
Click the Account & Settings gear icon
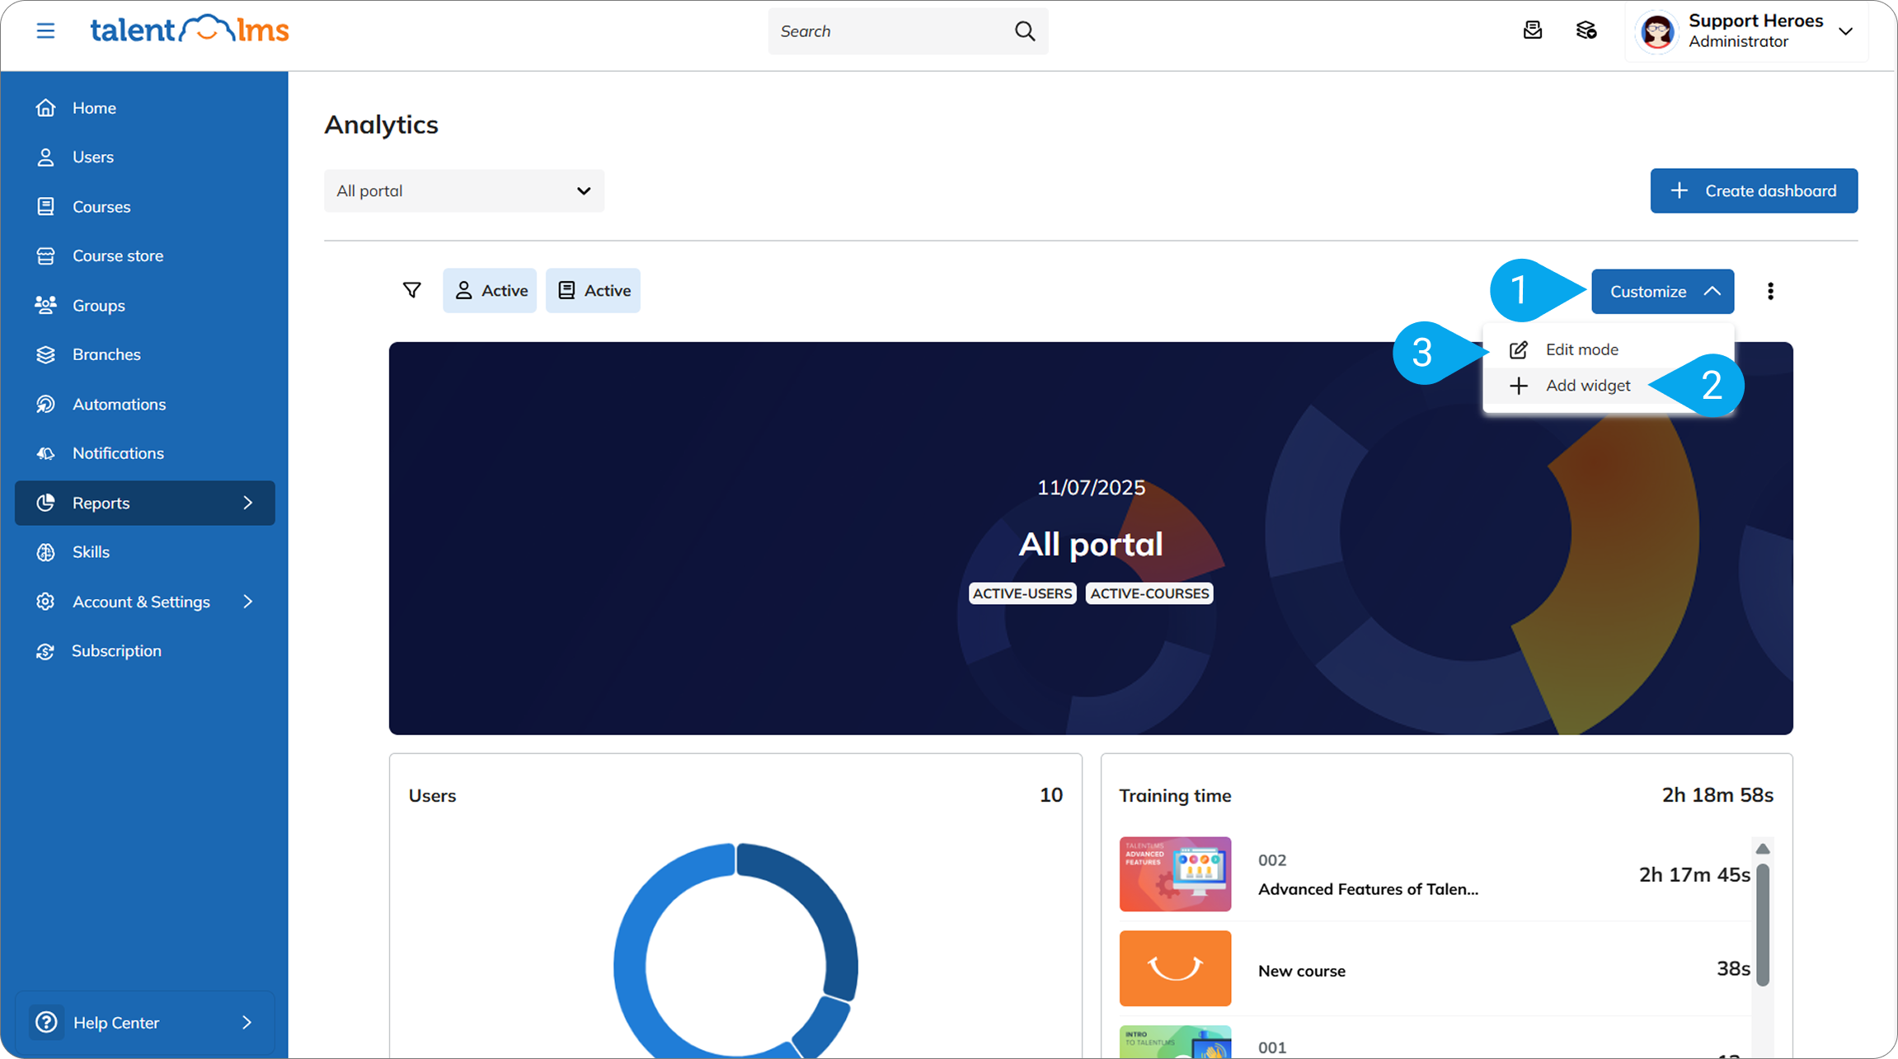tap(46, 602)
